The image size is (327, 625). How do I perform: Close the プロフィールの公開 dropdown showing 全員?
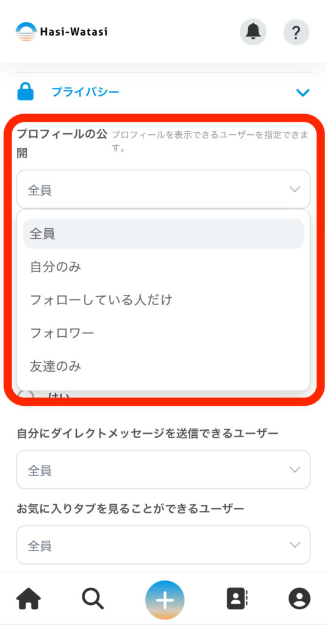click(x=163, y=189)
